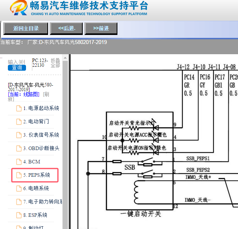Click document icon beside PEPS系统
Image resolution: width=238 pixels, height=229 pixels.
click(x=19, y=175)
